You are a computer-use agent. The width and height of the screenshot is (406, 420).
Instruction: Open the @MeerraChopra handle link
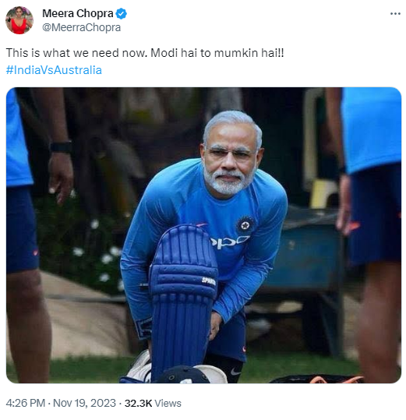[x=81, y=27]
